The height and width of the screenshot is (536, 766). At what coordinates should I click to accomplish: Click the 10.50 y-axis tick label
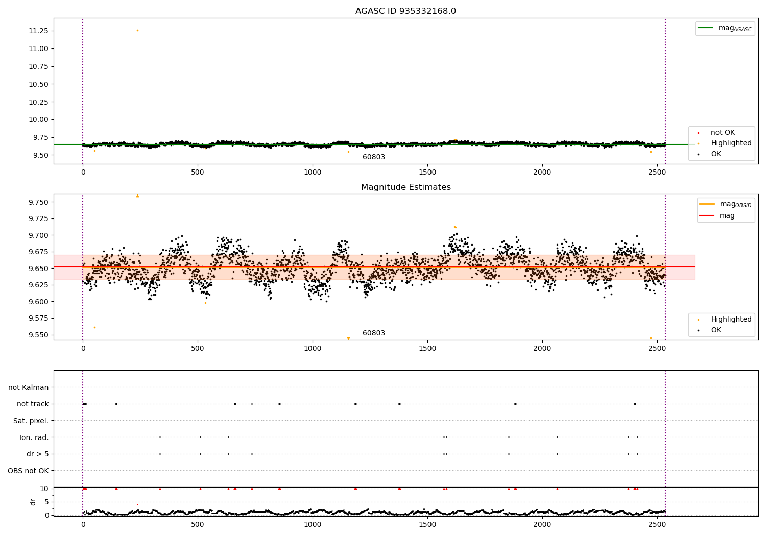pos(38,84)
